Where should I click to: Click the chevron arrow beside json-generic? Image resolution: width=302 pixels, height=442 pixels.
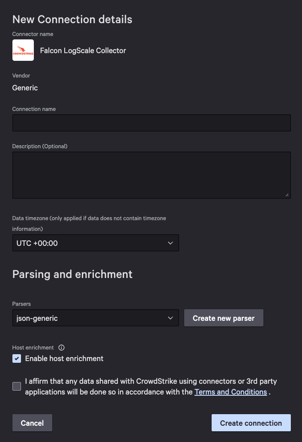tap(170, 318)
